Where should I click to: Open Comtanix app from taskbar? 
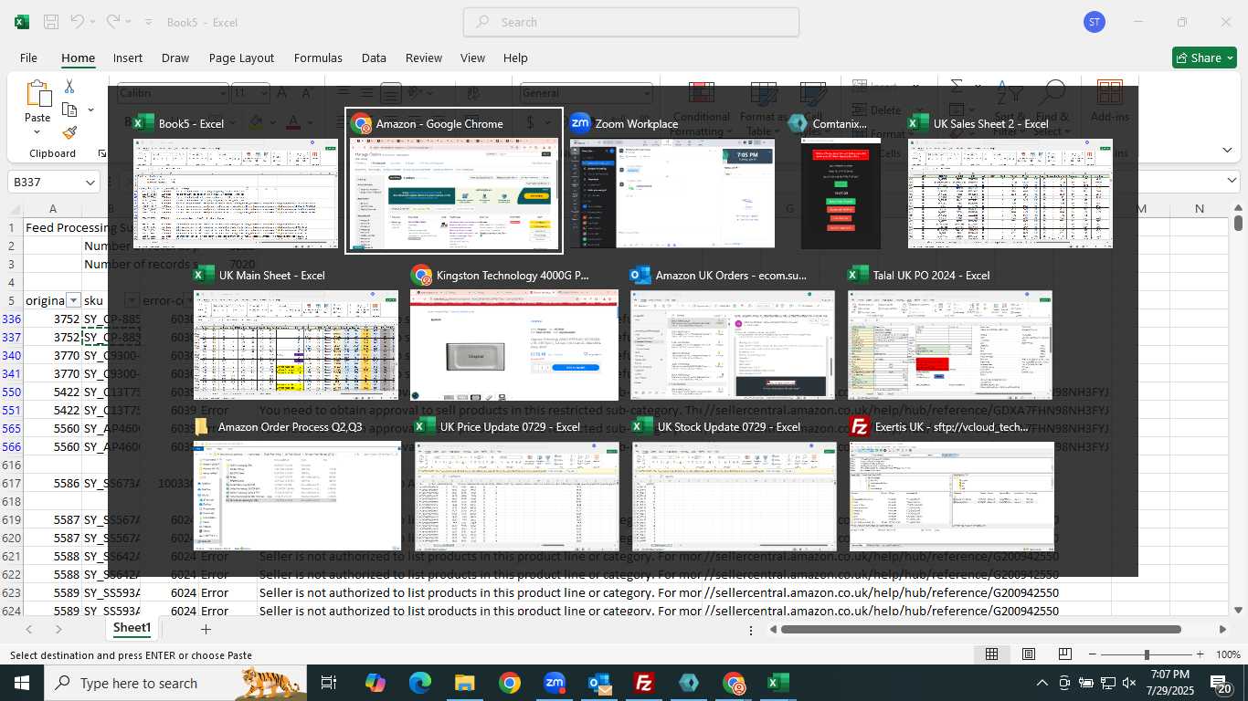pyautogui.click(x=689, y=683)
